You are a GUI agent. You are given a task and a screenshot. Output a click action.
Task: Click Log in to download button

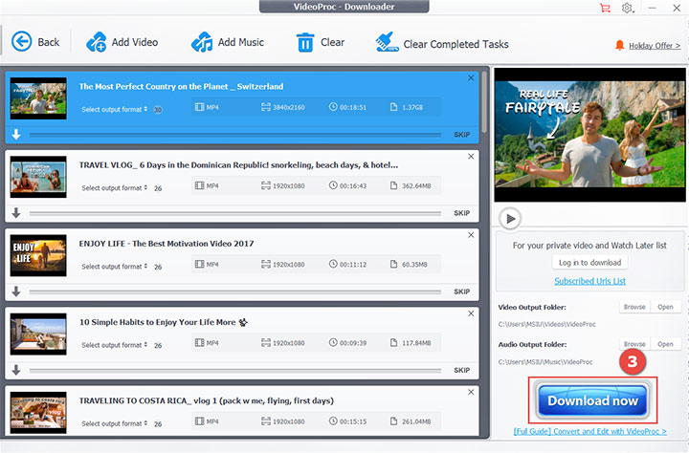click(x=591, y=262)
